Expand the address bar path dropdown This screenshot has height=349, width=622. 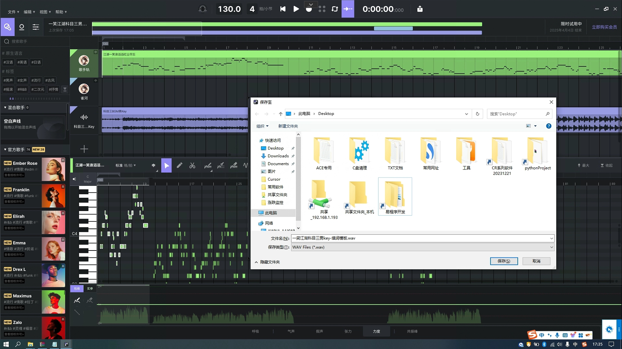pyautogui.click(x=466, y=114)
